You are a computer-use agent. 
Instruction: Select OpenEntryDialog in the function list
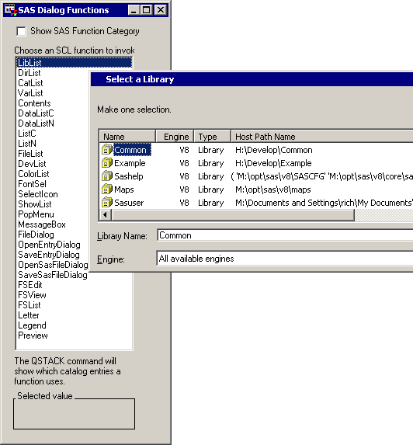click(49, 245)
